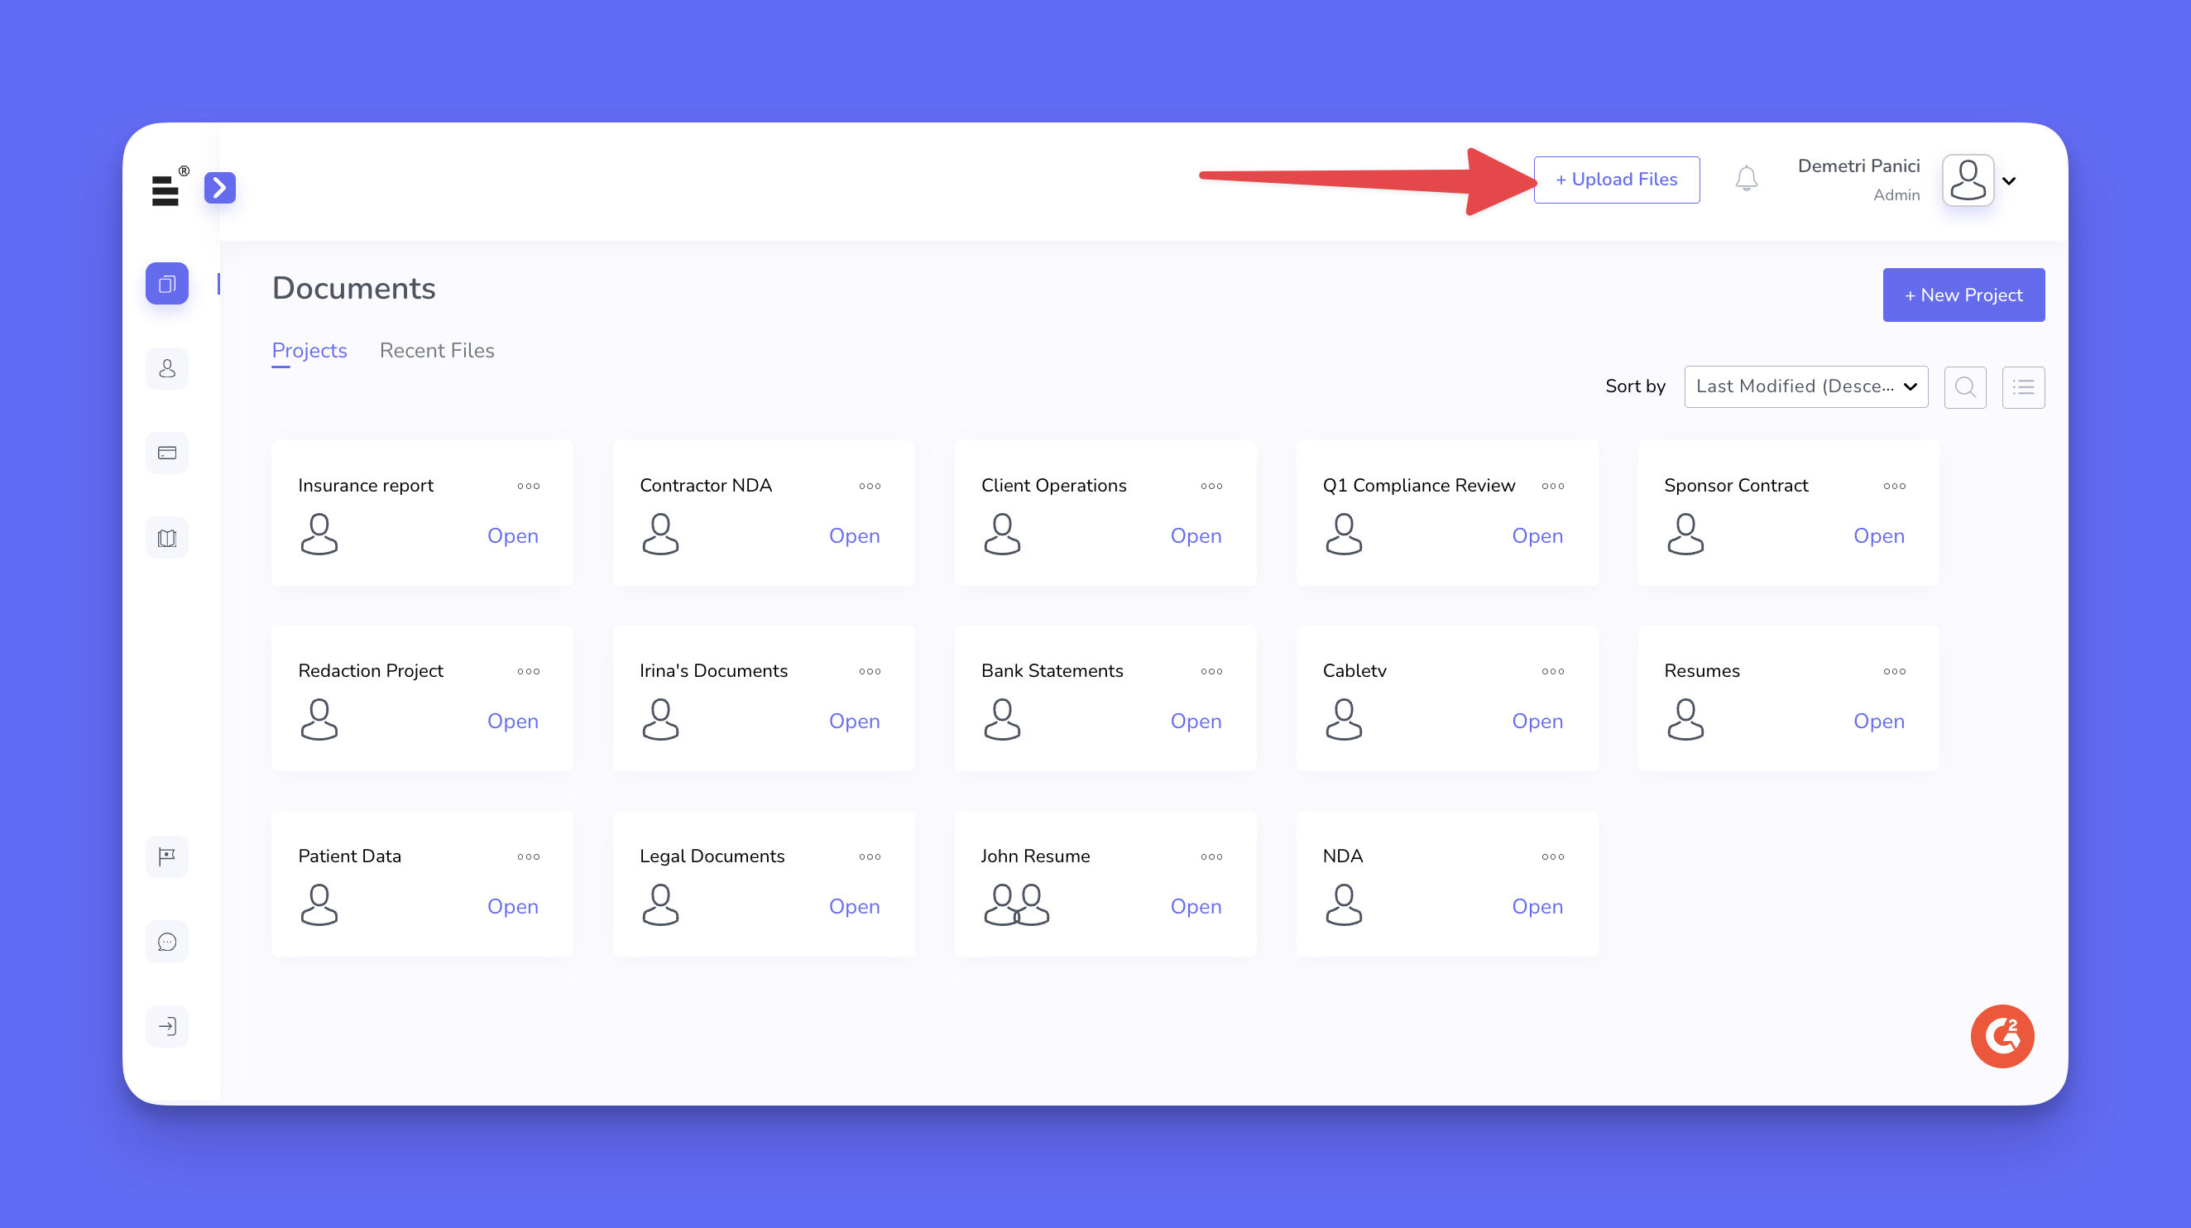Click the flag icon in sidebar

(x=166, y=856)
